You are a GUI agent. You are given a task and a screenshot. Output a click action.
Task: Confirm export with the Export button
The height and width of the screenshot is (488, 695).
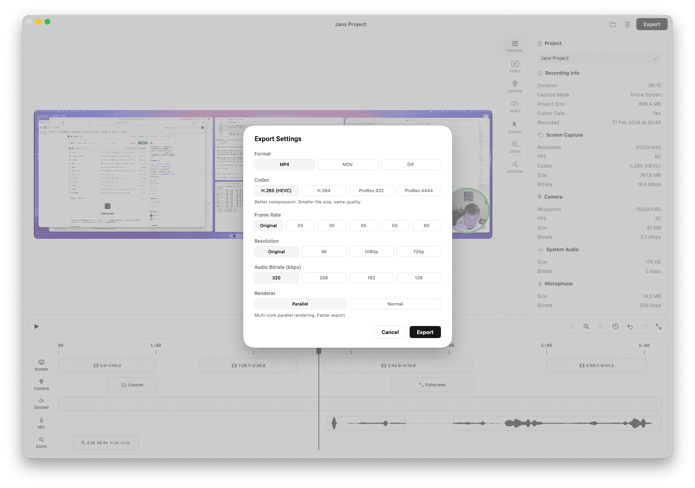click(x=425, y=332)
